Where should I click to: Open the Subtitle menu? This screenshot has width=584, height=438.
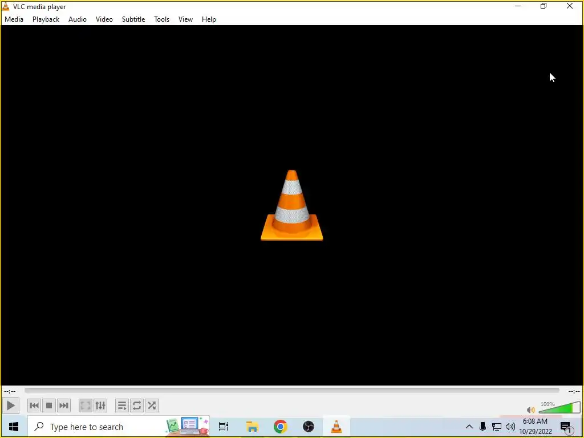click(x=133, y=19)
